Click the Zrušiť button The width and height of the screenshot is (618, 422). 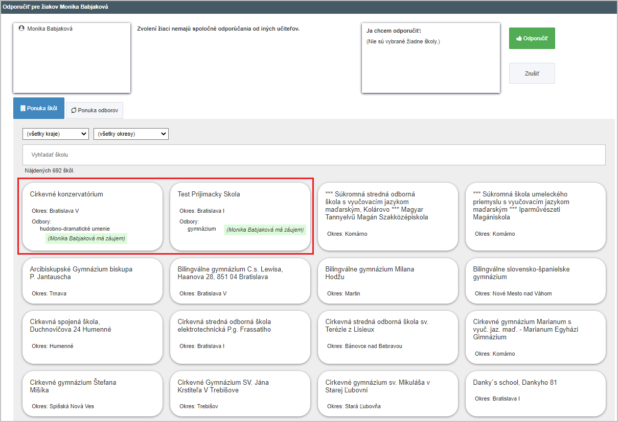[x=532, y=73]
